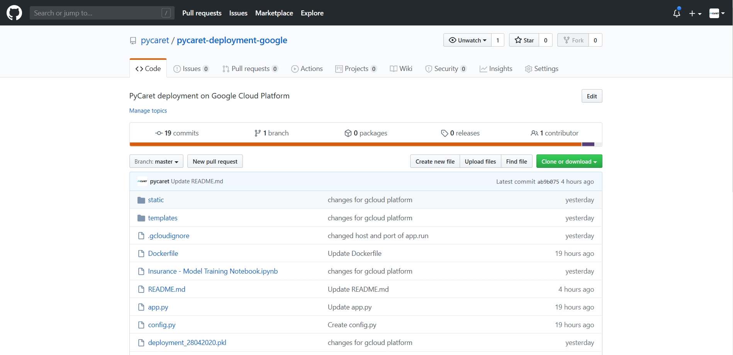Click the GitHub Octocat logo
This screenshot has width=733, height=355.
[x=14, y=13]
